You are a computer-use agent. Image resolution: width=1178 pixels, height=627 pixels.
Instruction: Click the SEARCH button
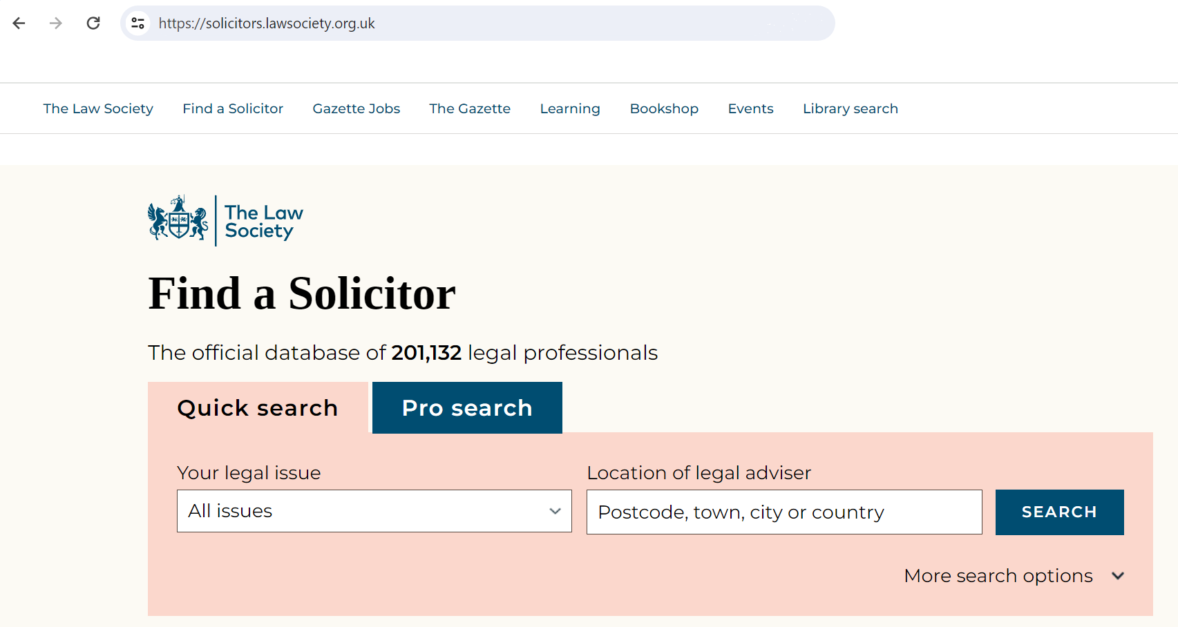(1058, 512)
